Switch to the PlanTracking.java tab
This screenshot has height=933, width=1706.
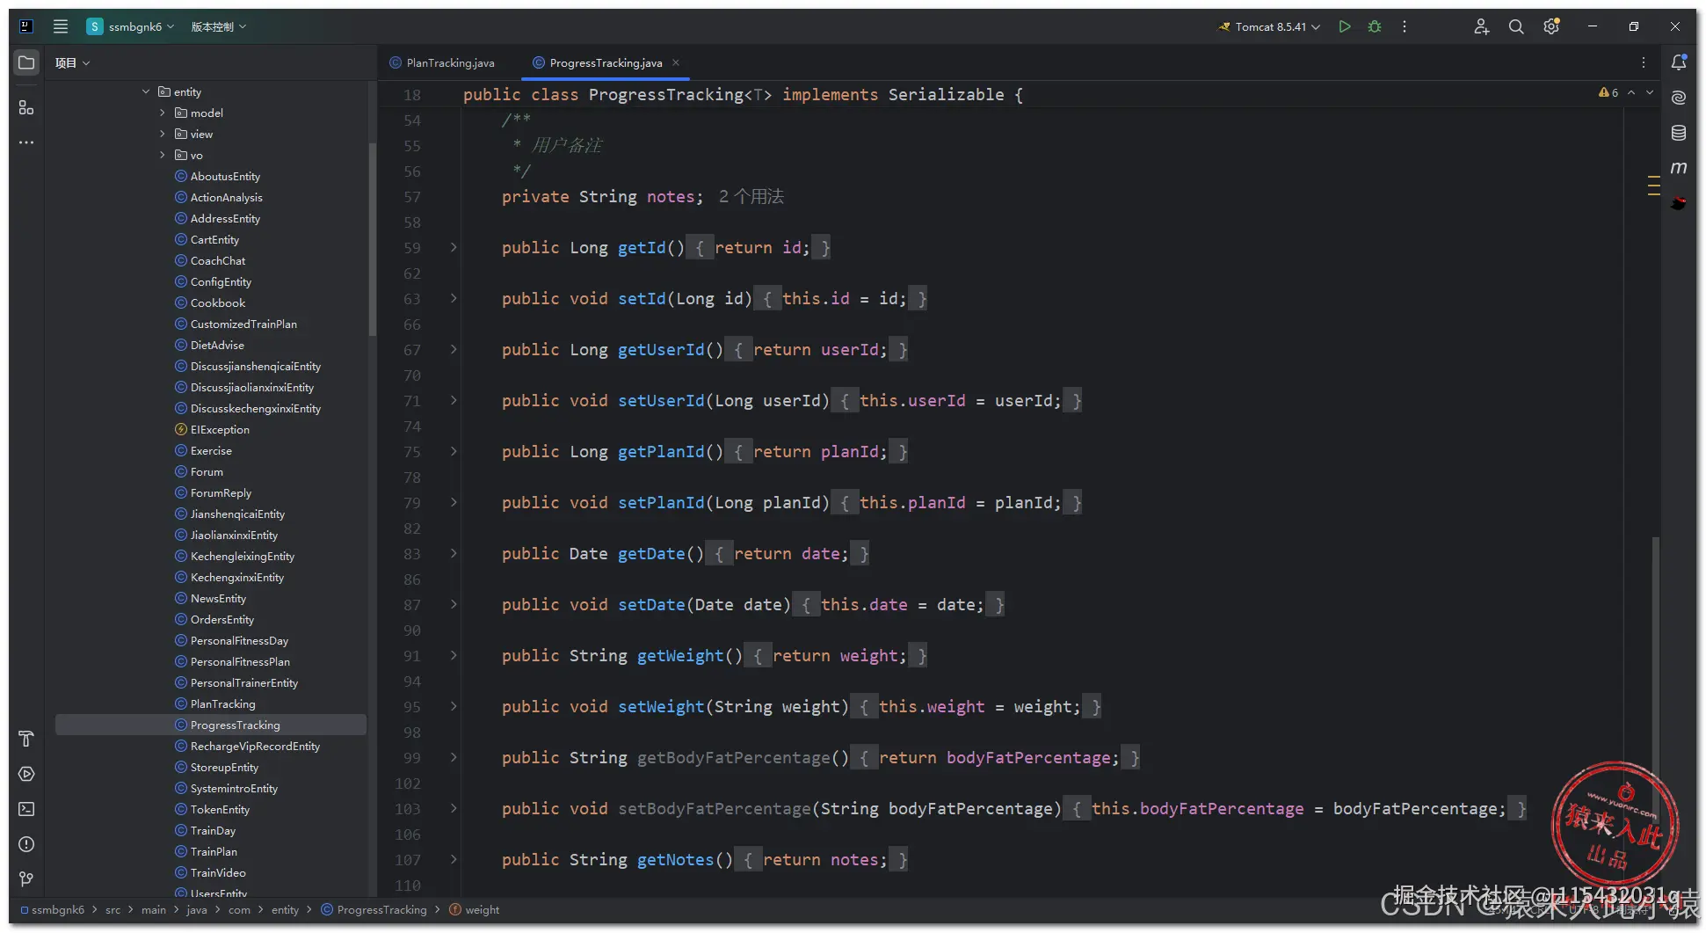[442, 62]
